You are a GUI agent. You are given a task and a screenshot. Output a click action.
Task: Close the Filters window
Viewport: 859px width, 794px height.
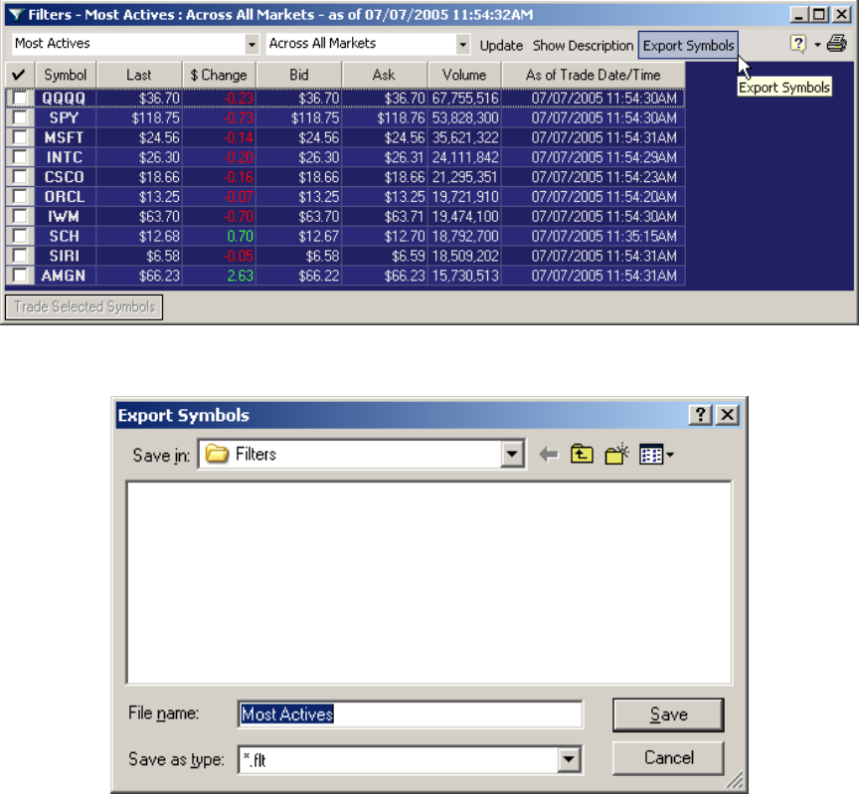(x=841, y=14)
